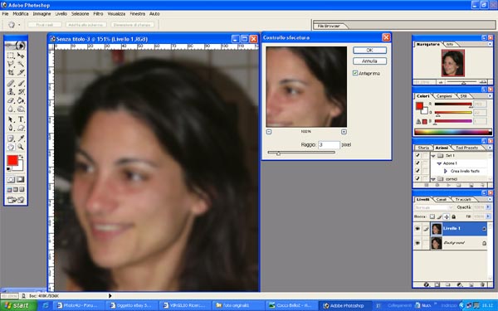Hide the Livello 1 layer visibility eye
The width and height of the screenshot is (498, 311).
[417, 229]
